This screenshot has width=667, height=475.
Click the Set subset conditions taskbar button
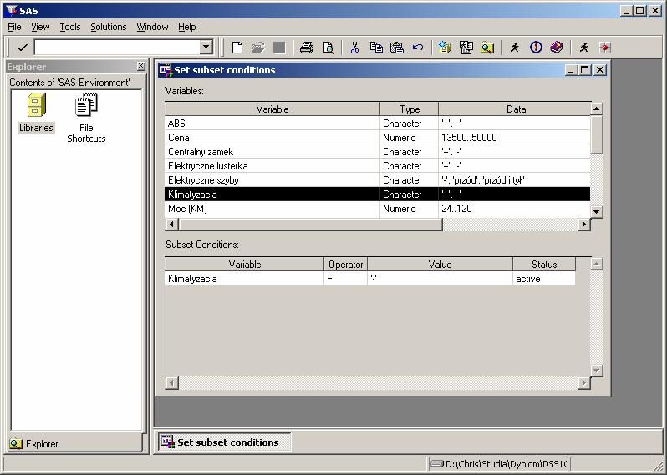pyautogui.click(x=225, y=442)
